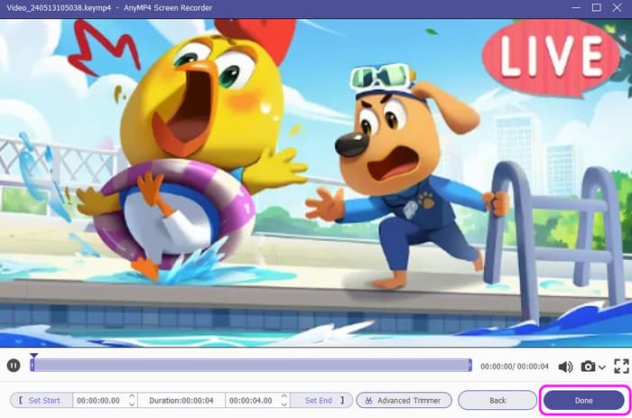632x418 pixels.
Task: Click the video preview frame
Action: [316, 182]
